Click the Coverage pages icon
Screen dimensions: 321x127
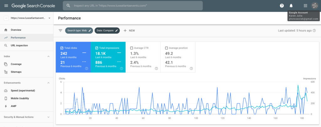point(6,64)
